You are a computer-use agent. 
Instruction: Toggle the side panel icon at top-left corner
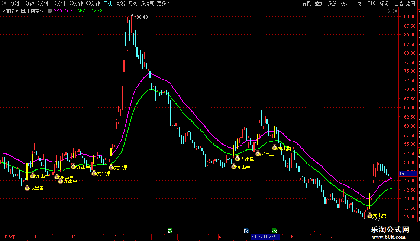tap(4, 3)
